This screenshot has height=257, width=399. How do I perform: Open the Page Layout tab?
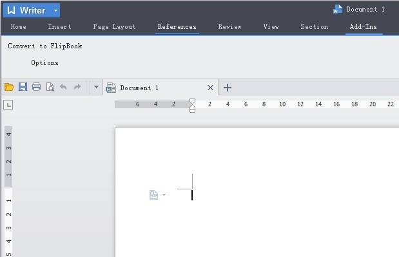coord(114,26)
